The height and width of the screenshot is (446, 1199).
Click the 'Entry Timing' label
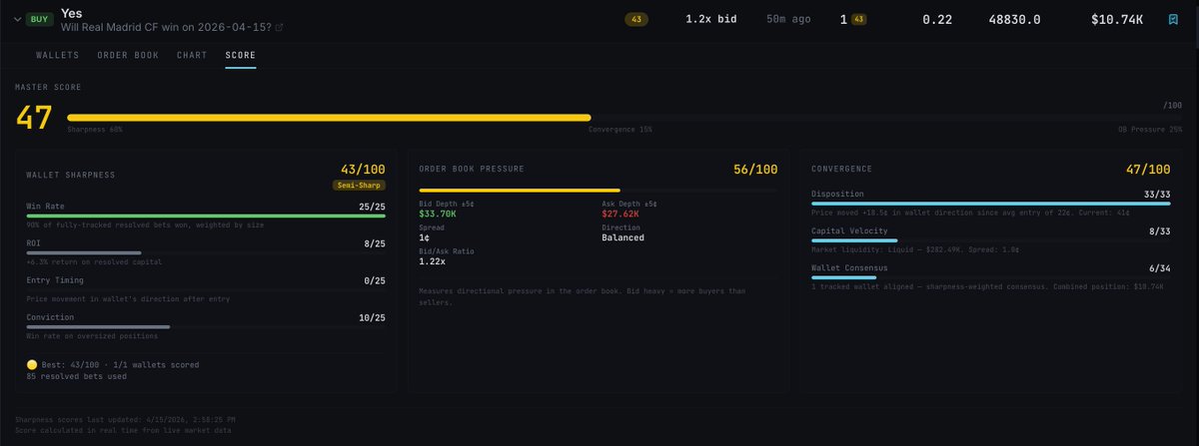click(56, 280)
